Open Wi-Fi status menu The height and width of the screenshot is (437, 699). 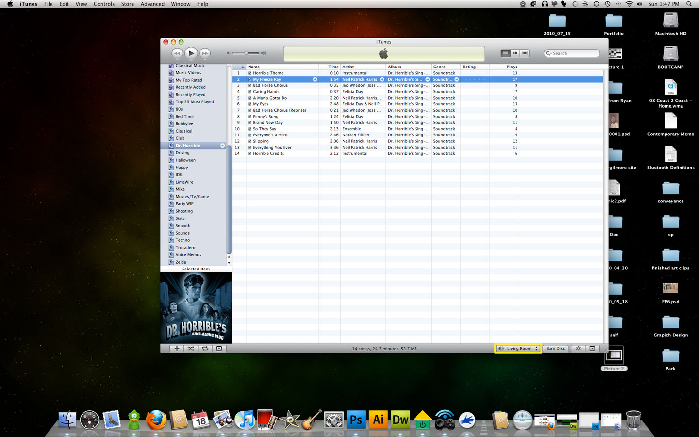629,4
